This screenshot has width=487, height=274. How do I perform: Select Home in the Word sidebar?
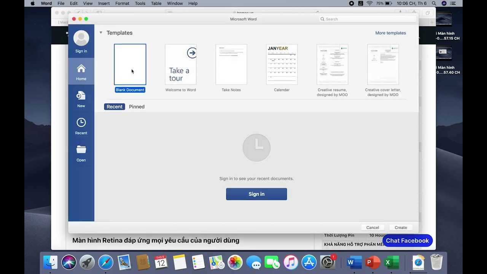(81, 72)
